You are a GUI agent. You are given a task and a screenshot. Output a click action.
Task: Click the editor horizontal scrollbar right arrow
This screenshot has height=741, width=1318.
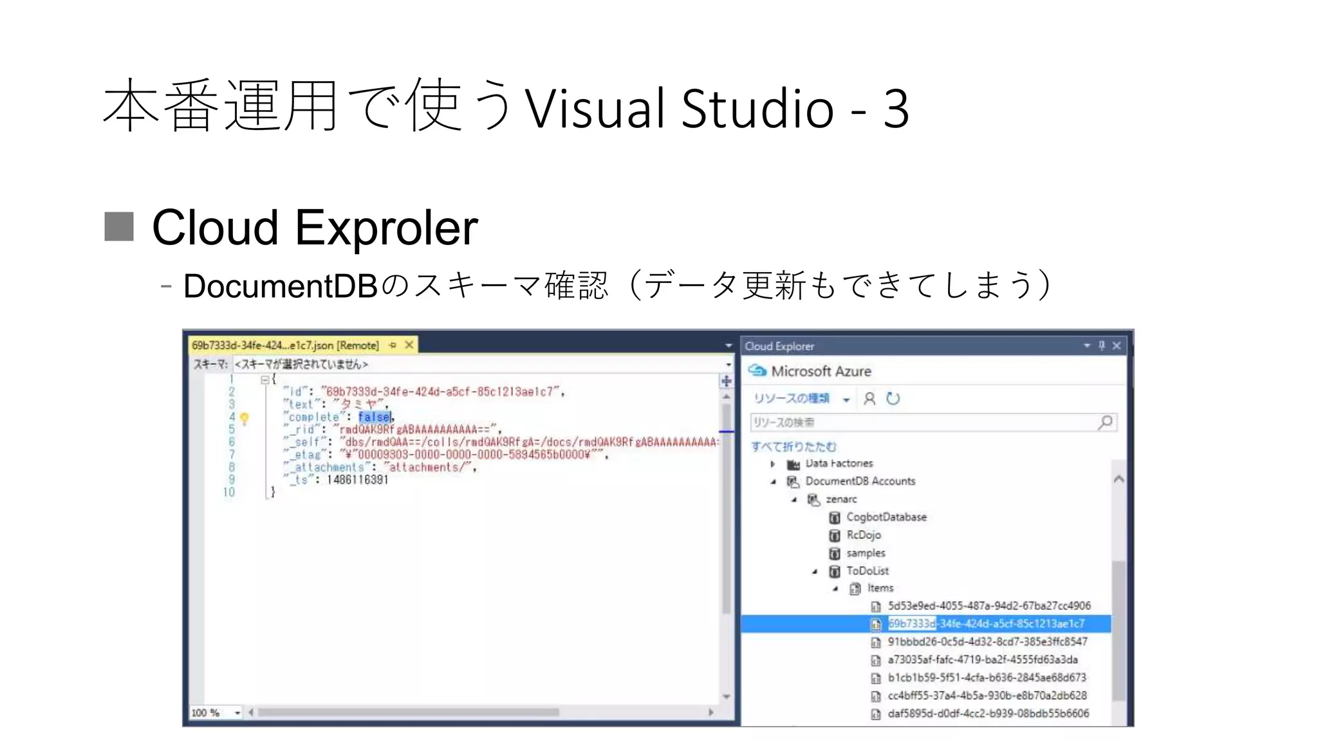pyautogui.click(x=711, y=713)
